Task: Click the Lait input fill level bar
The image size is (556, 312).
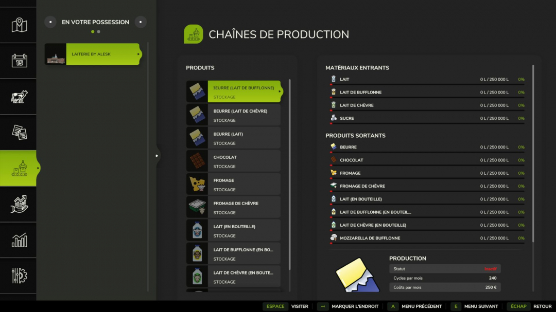Action: click(x=427, y=84)
